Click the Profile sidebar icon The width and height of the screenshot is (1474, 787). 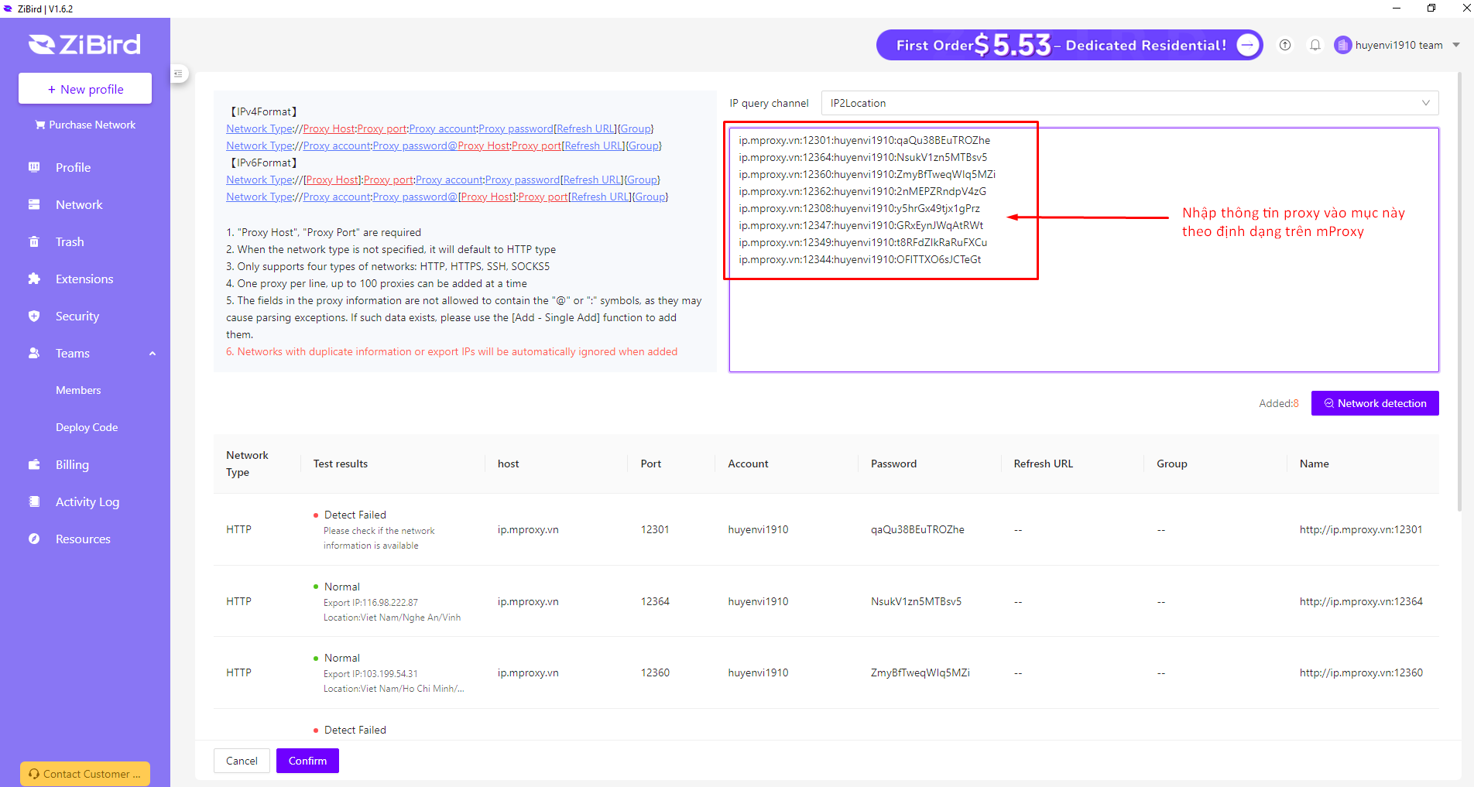34,167
